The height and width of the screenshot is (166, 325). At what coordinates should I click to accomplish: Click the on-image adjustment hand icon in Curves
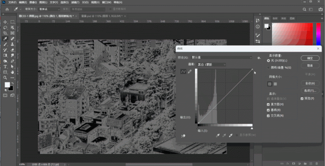(183, 136)
